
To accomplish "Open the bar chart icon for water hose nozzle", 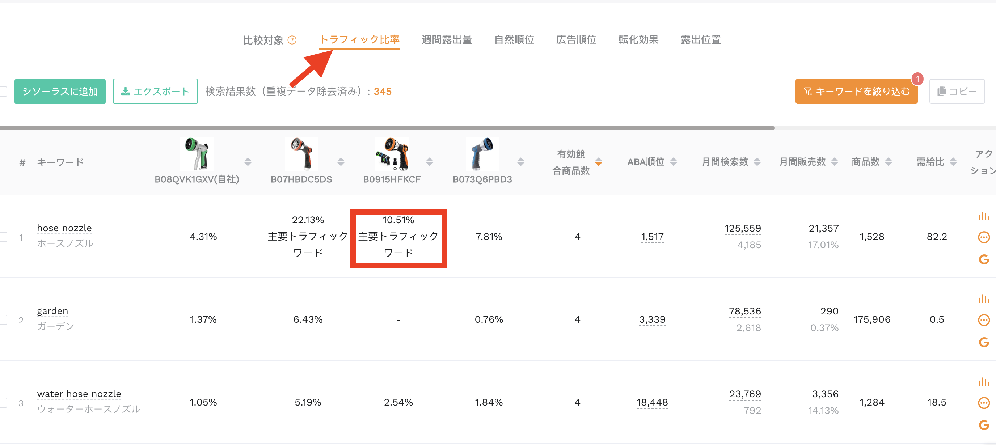I will click(x=984, y=382).
